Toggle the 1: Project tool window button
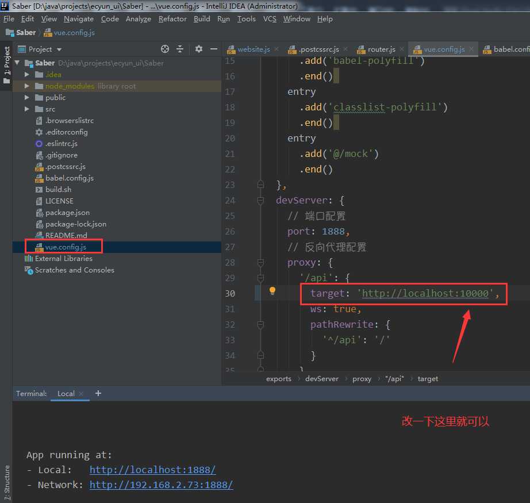Viewport: 530px width, 503px height. pos(7,64)
